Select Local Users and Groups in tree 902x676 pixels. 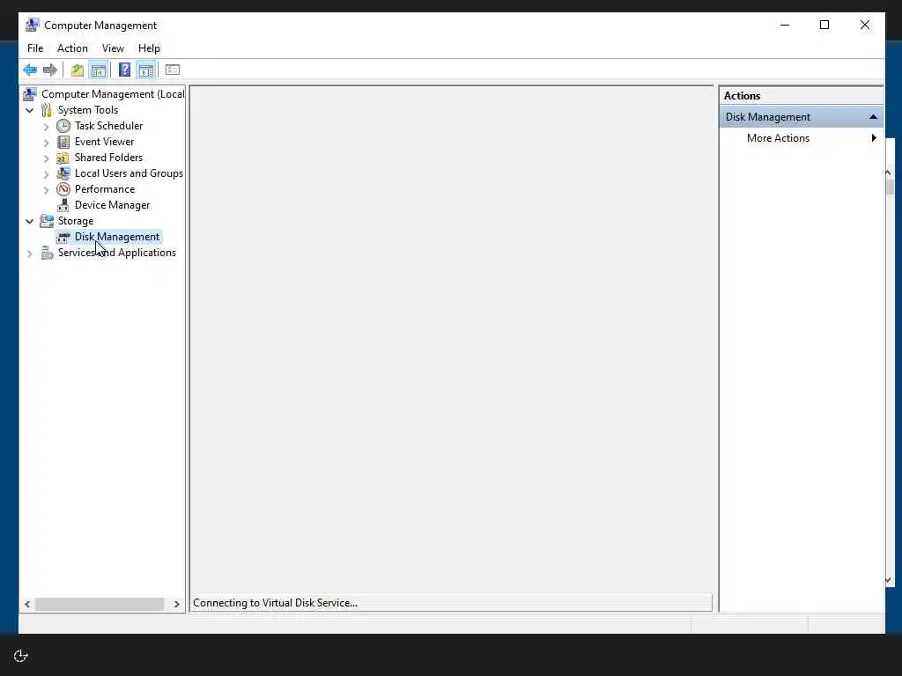pos(129,173)
